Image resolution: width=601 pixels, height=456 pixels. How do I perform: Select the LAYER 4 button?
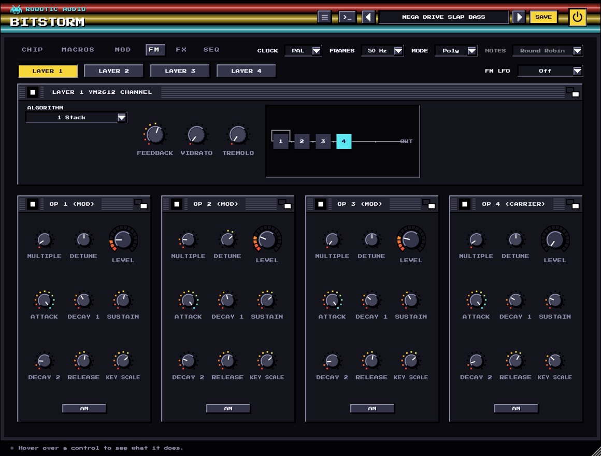point(247,71)
